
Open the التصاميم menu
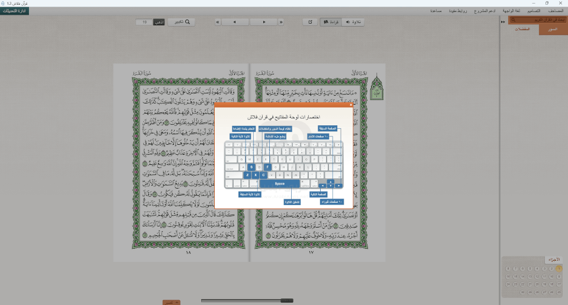point(534,11)
